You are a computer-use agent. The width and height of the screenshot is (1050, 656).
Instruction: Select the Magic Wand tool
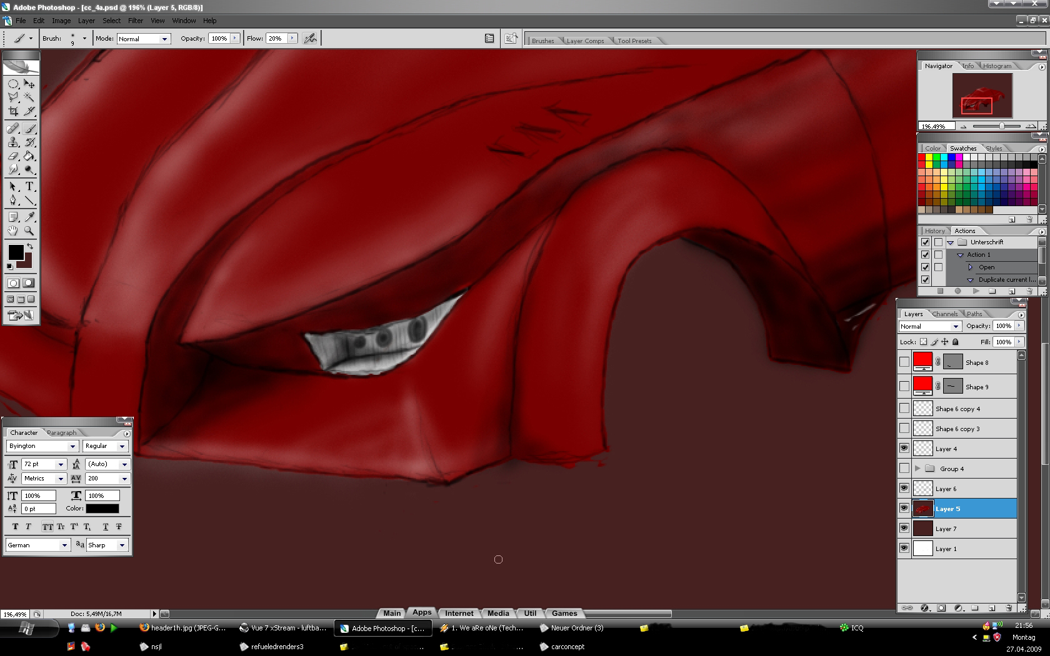click(29, 97)
